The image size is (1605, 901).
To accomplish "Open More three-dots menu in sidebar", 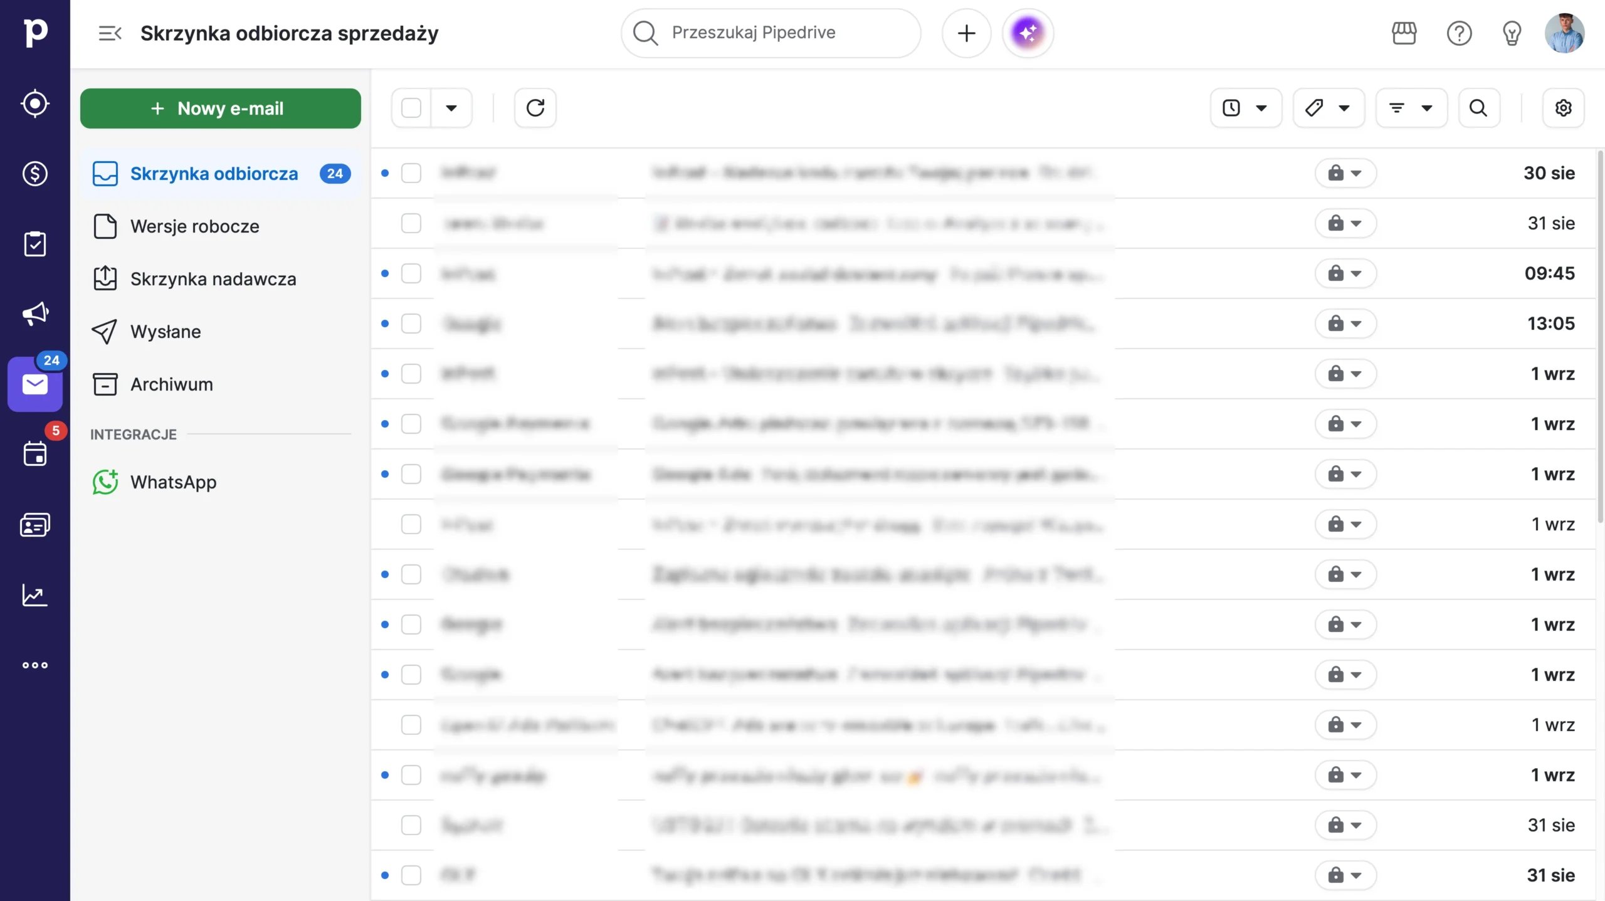I will pyautogui.click(x=35, y=665).
